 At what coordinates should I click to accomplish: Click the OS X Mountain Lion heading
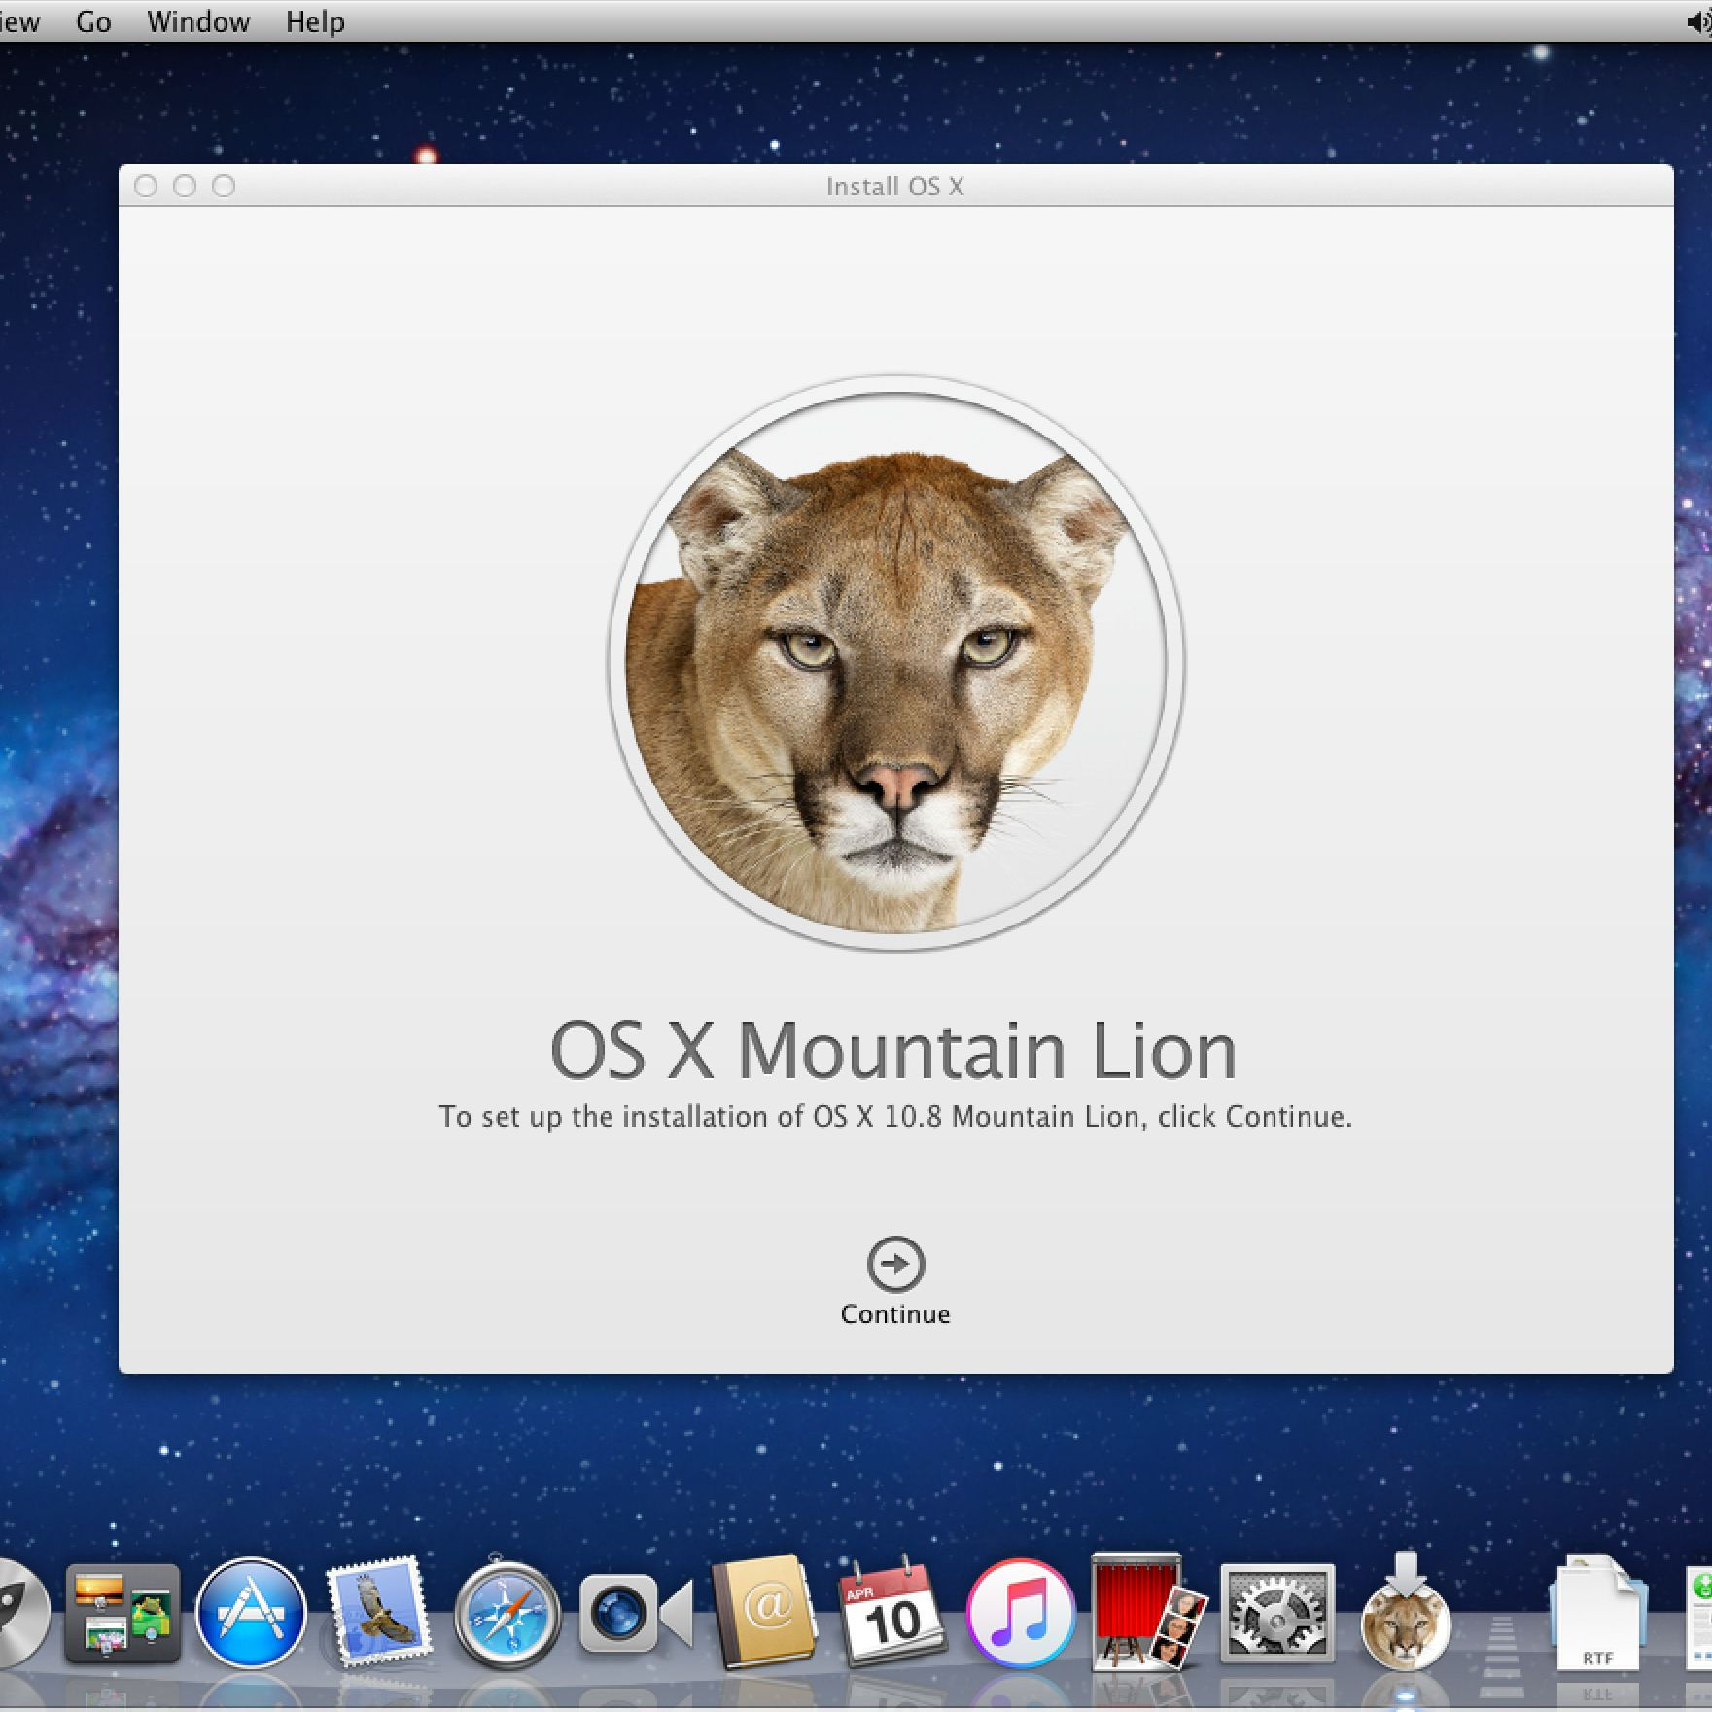click(893, 1051)
